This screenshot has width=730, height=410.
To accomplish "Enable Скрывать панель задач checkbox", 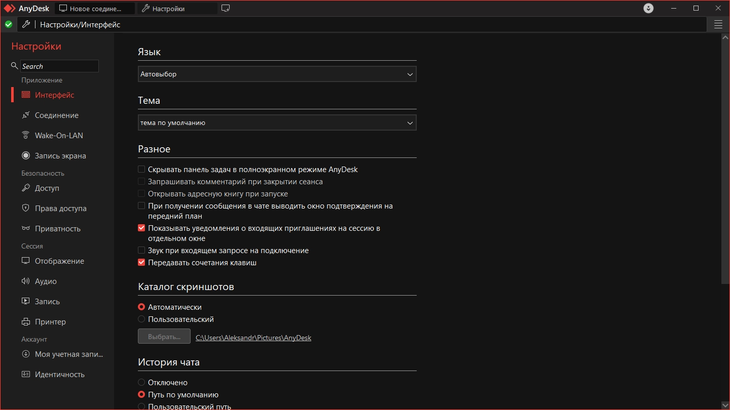I will pos(141,170).
